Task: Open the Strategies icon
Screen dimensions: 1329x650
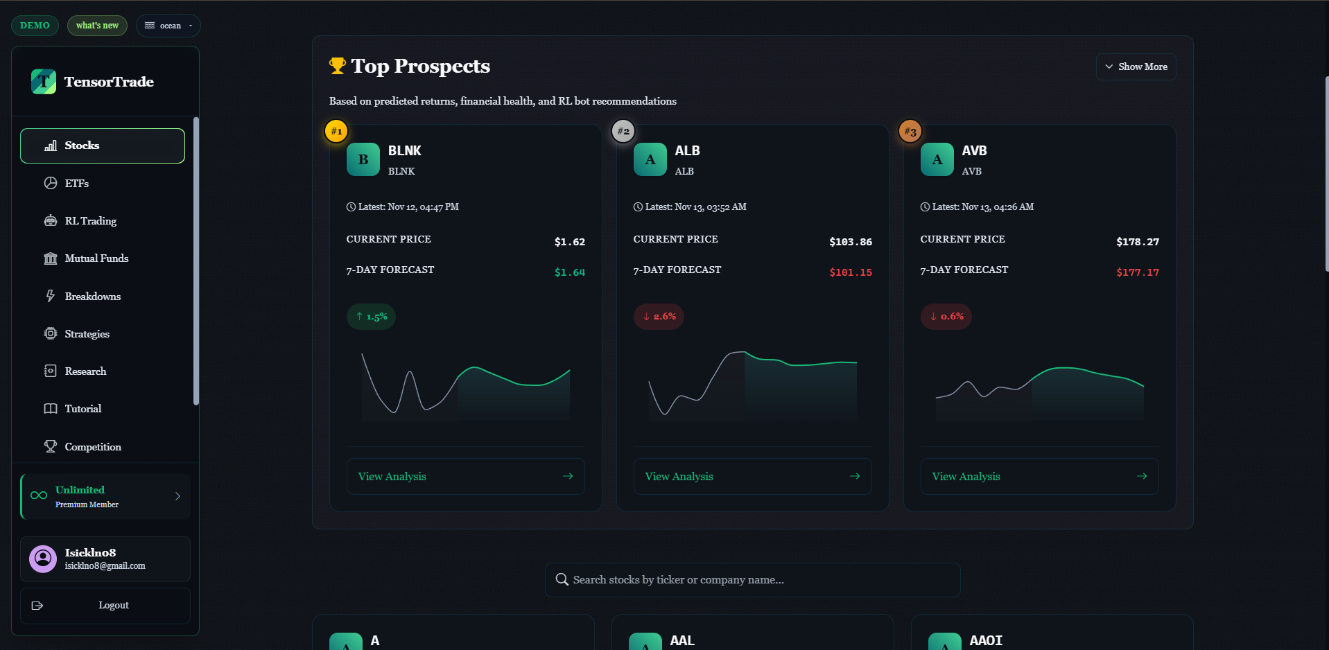Action: (51, 333)
